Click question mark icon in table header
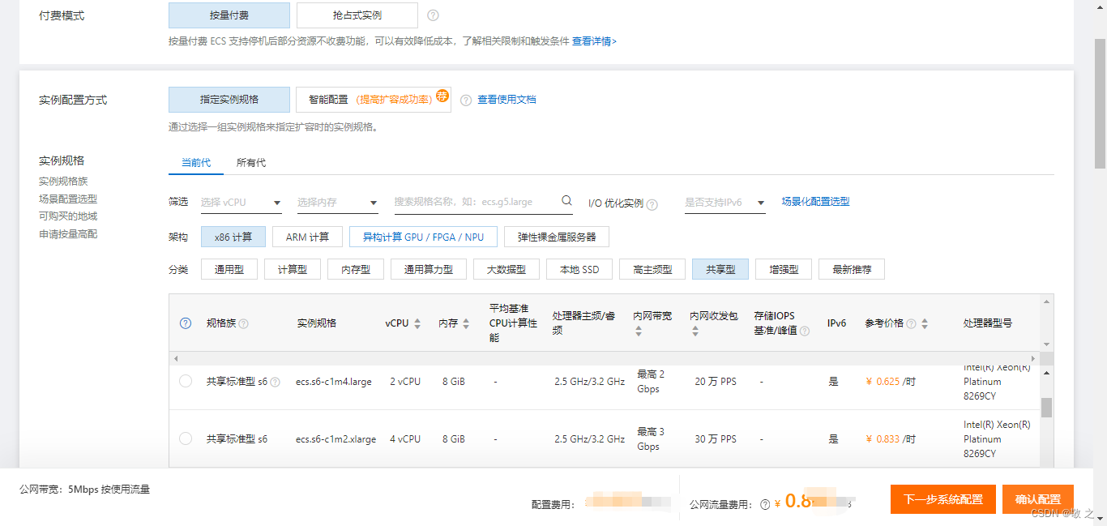1107x526 pixels. click(186, 323)
